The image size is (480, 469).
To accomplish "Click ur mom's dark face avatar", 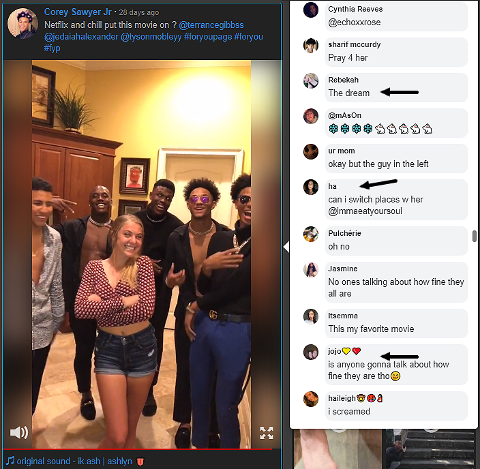I will 311,151.
